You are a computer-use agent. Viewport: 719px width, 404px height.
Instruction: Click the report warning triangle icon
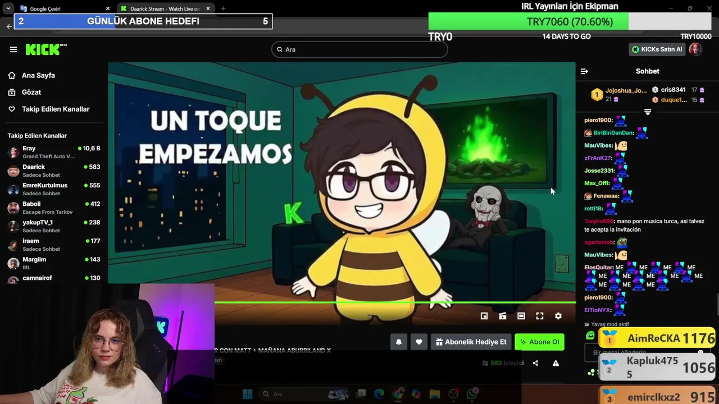coord(556,363)
